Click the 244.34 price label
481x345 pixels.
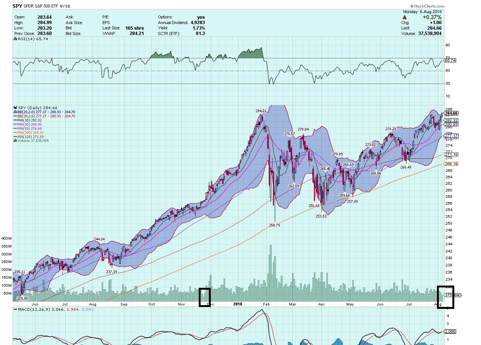pyautogui.click(x=99, y=239)
